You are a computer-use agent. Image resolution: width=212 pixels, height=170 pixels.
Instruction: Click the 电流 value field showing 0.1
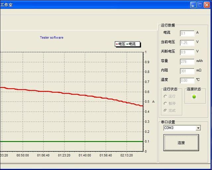[x=187, y=33]
